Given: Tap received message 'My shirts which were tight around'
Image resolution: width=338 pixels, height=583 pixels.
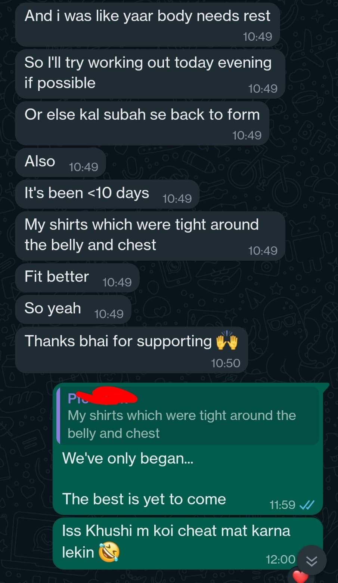Looking at the screenshot, I should 150,236.
